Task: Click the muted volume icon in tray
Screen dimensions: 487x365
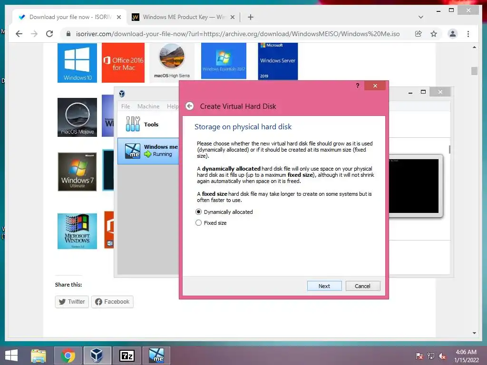Action: pos(442,356)
